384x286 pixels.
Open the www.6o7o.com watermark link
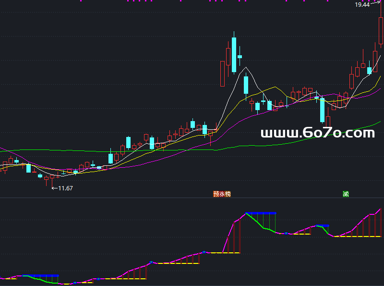[317, 133]
